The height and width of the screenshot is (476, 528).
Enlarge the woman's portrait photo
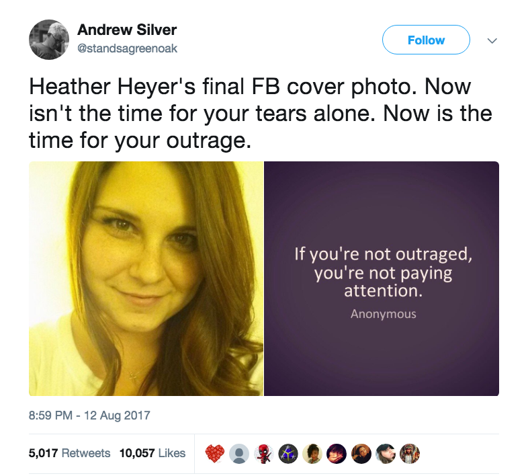[x=146, y=278]
